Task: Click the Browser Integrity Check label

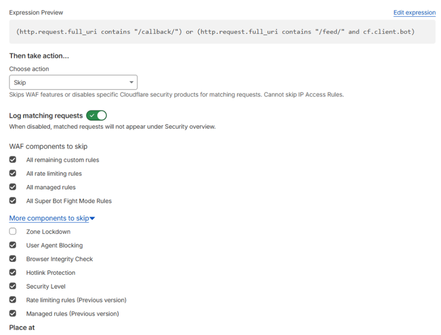Action: coord(59,259)
